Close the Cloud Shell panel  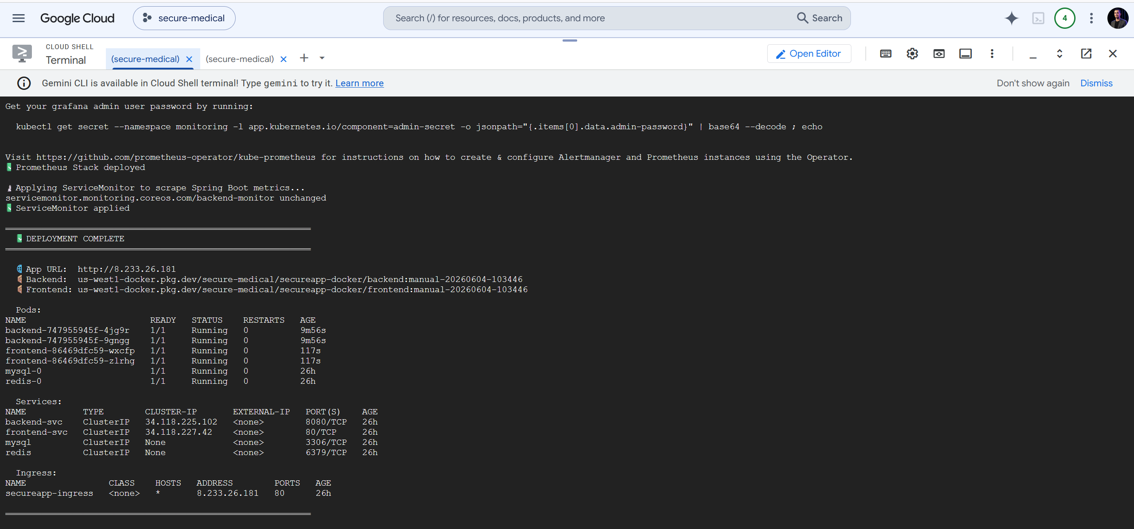click(x=1113, y=54)
